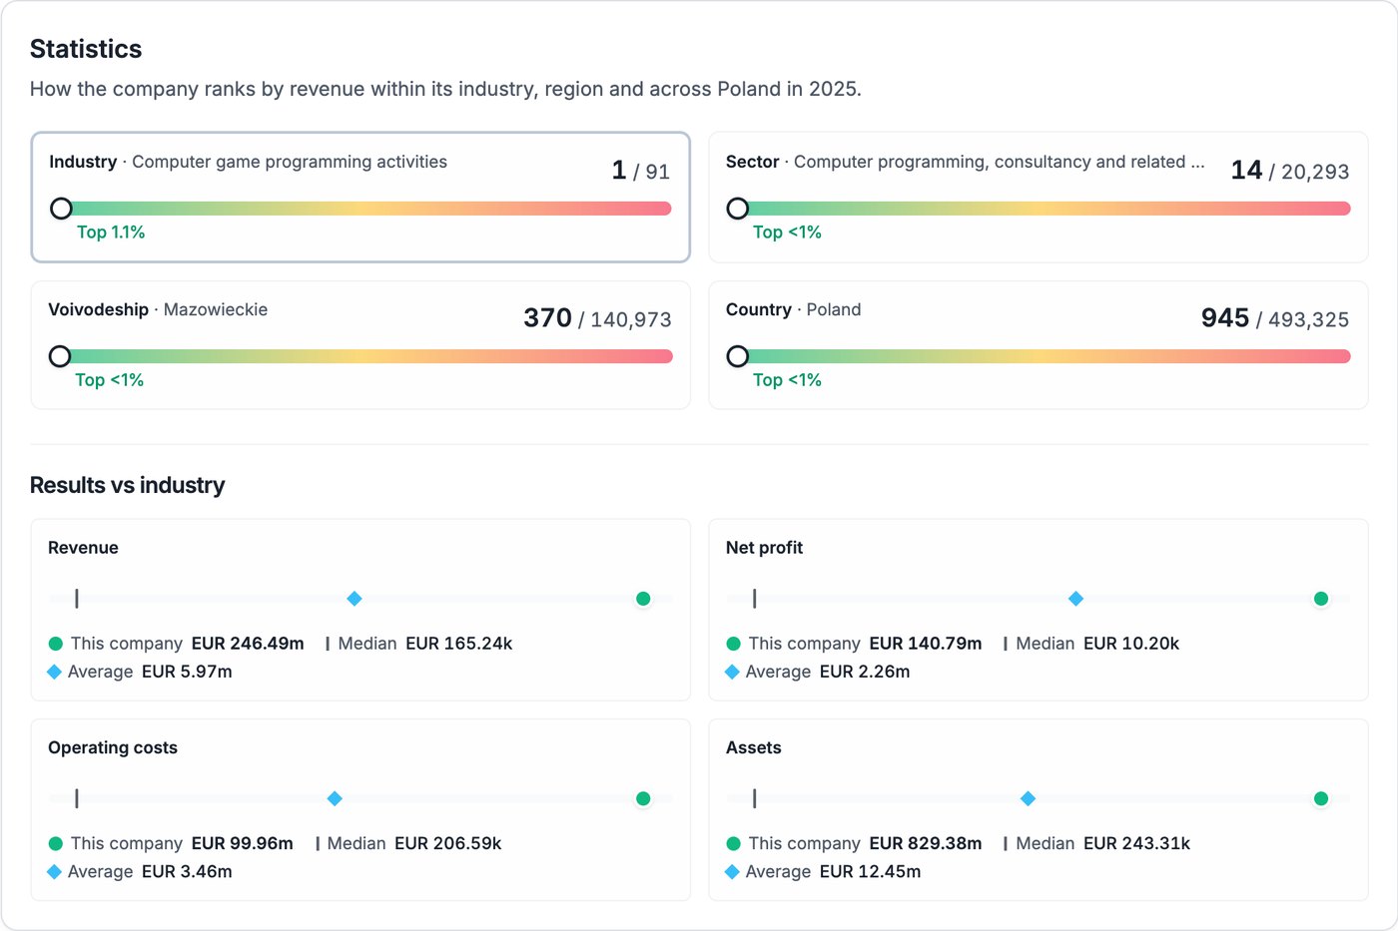Click the Industry rank bar handle
Screen dimensions: 1398x931
[61, 209]
